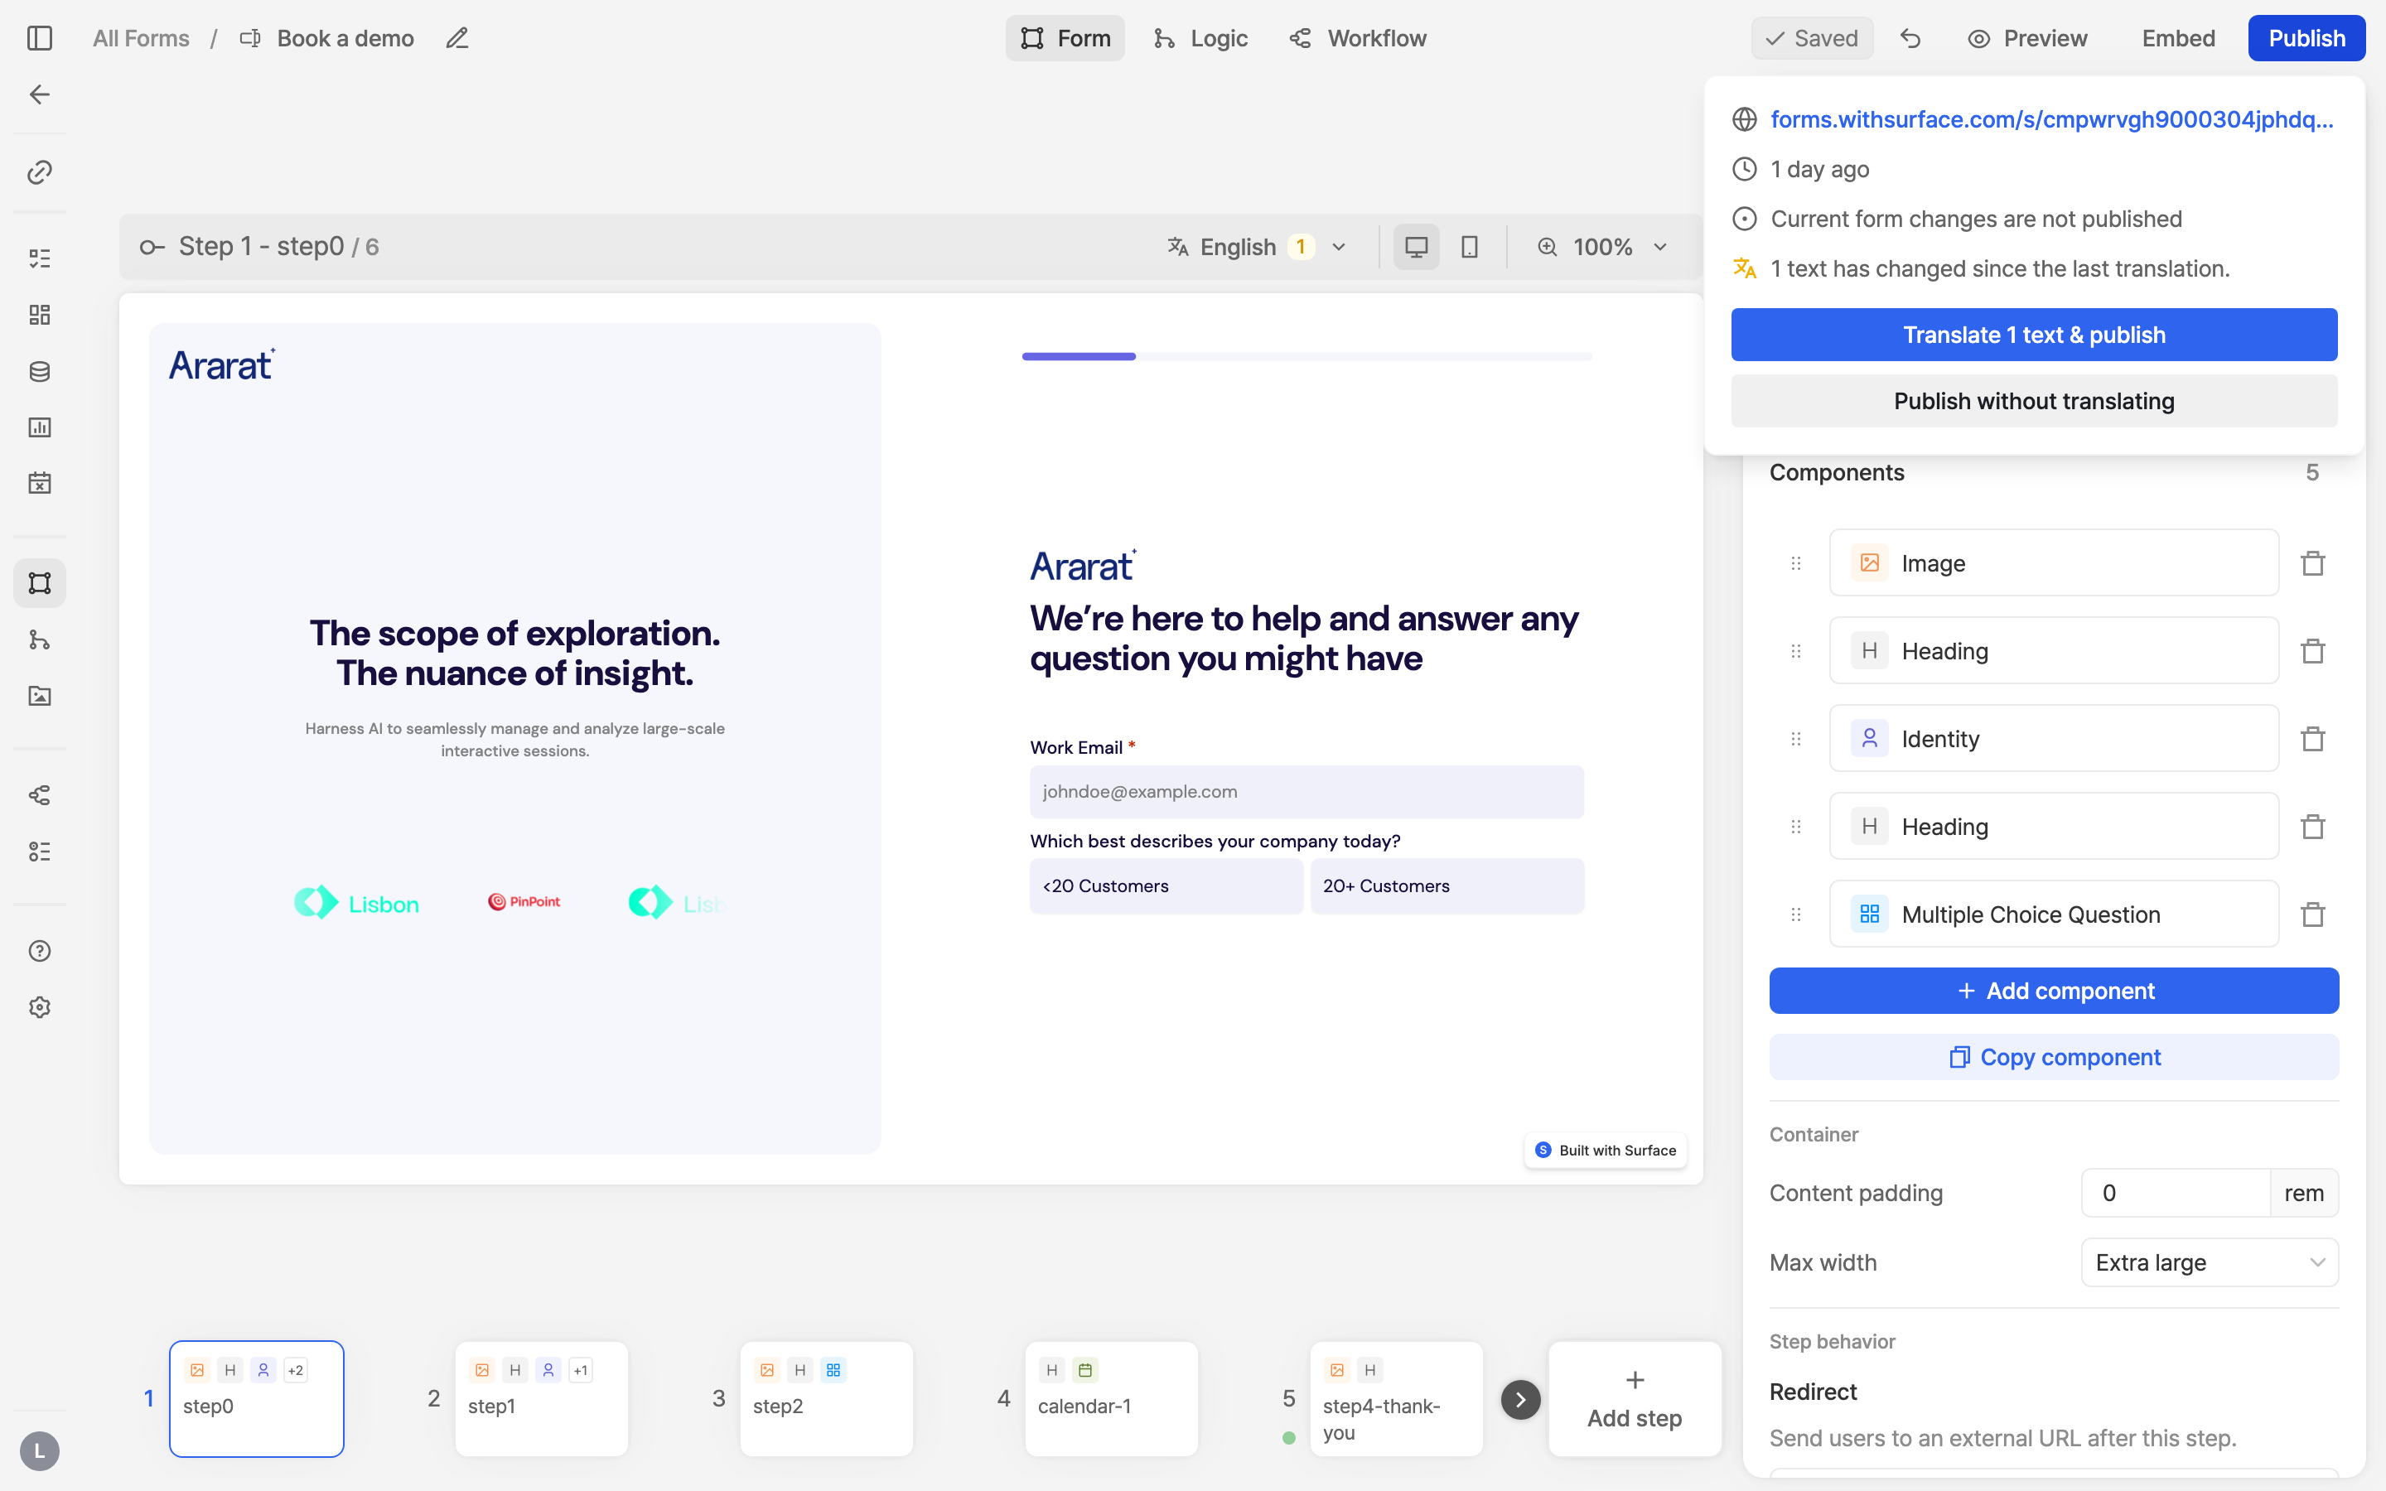Delete the Identity component
This screenshot has width=2386, height=1491.
(x=2313, y=739)
